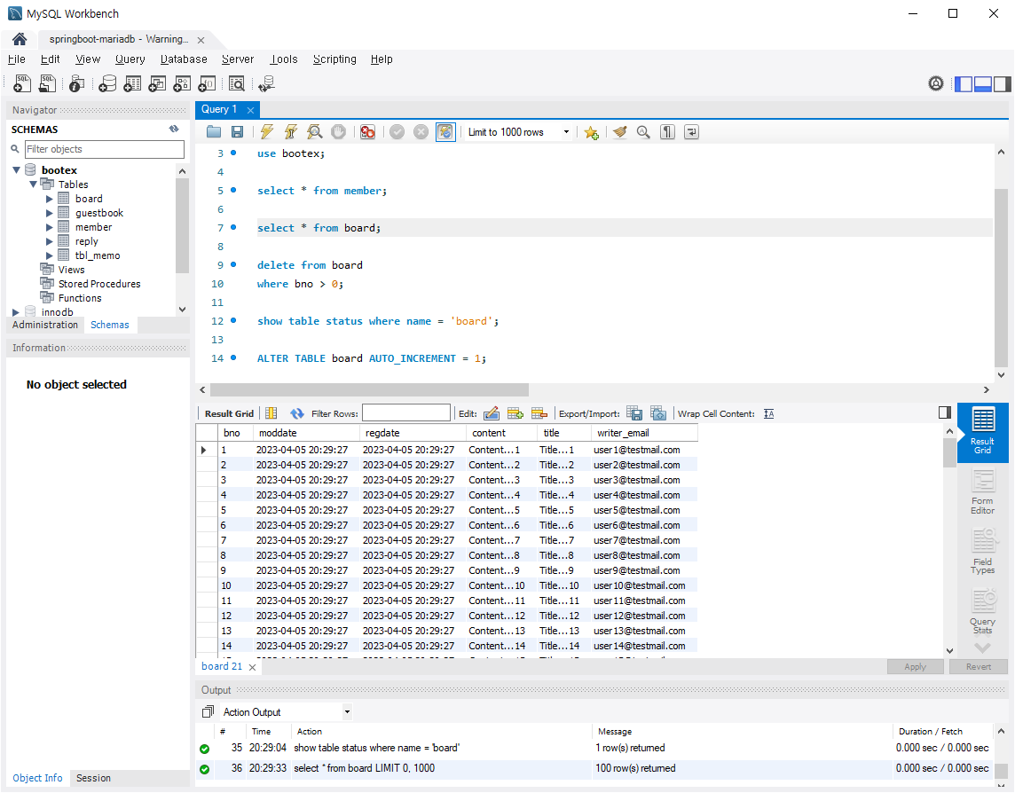1015x793 pixels.
Task: Toggle invisible characters display icon
Action: [667, 132]
